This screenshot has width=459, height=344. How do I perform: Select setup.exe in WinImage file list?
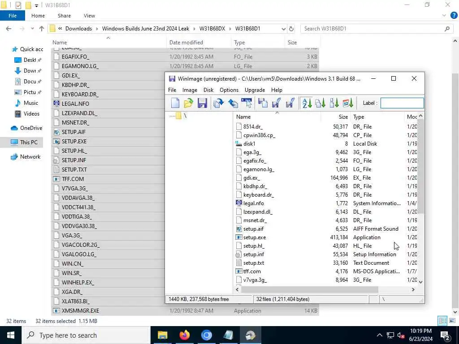(255, 237)
